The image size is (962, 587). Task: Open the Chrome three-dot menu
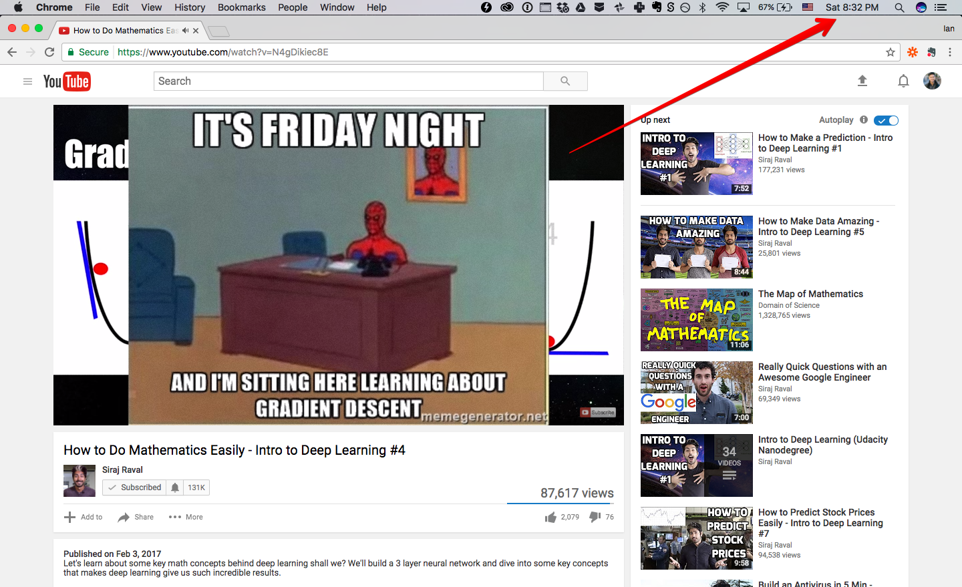950,52
